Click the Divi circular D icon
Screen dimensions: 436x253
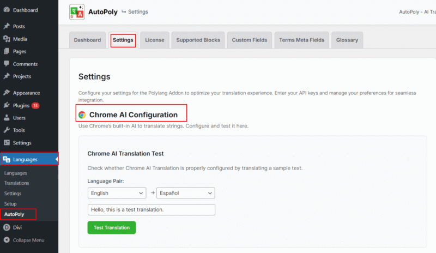(7, 227)
